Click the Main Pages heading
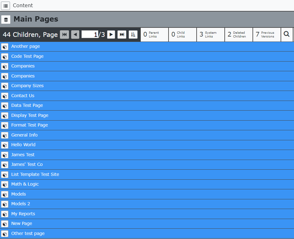 (x=36, y=19)
